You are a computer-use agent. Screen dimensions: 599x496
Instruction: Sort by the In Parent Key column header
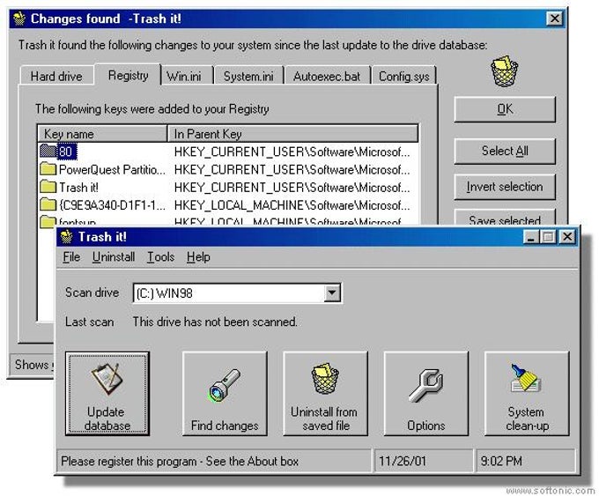[292, 134]
